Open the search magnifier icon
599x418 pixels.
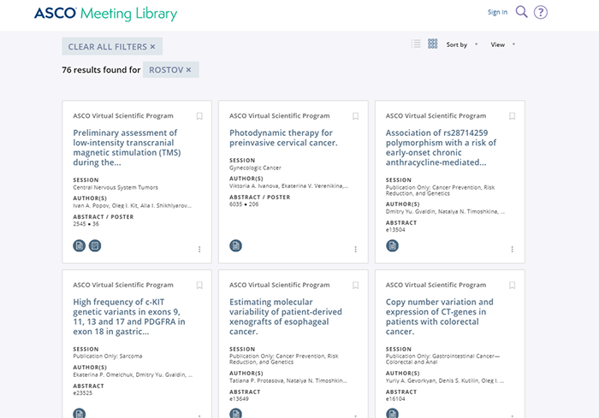521,12
